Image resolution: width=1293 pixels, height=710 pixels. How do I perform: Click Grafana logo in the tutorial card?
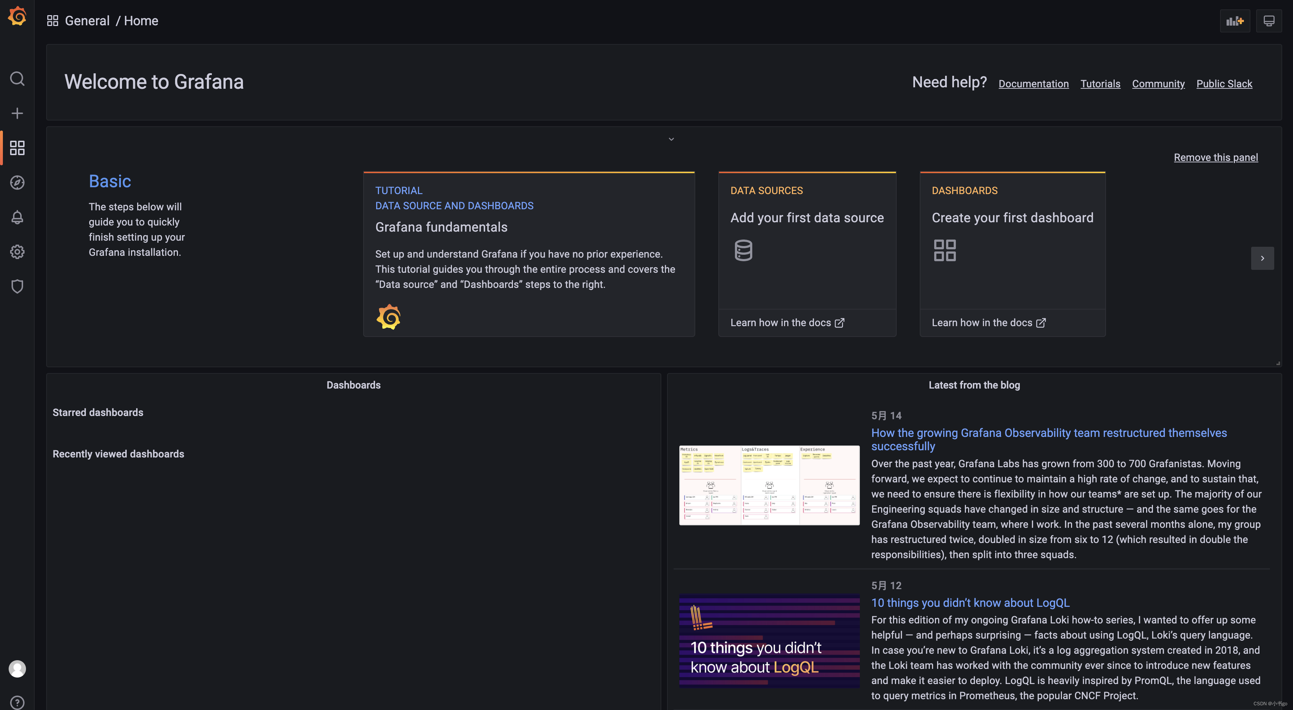[388, 317]
